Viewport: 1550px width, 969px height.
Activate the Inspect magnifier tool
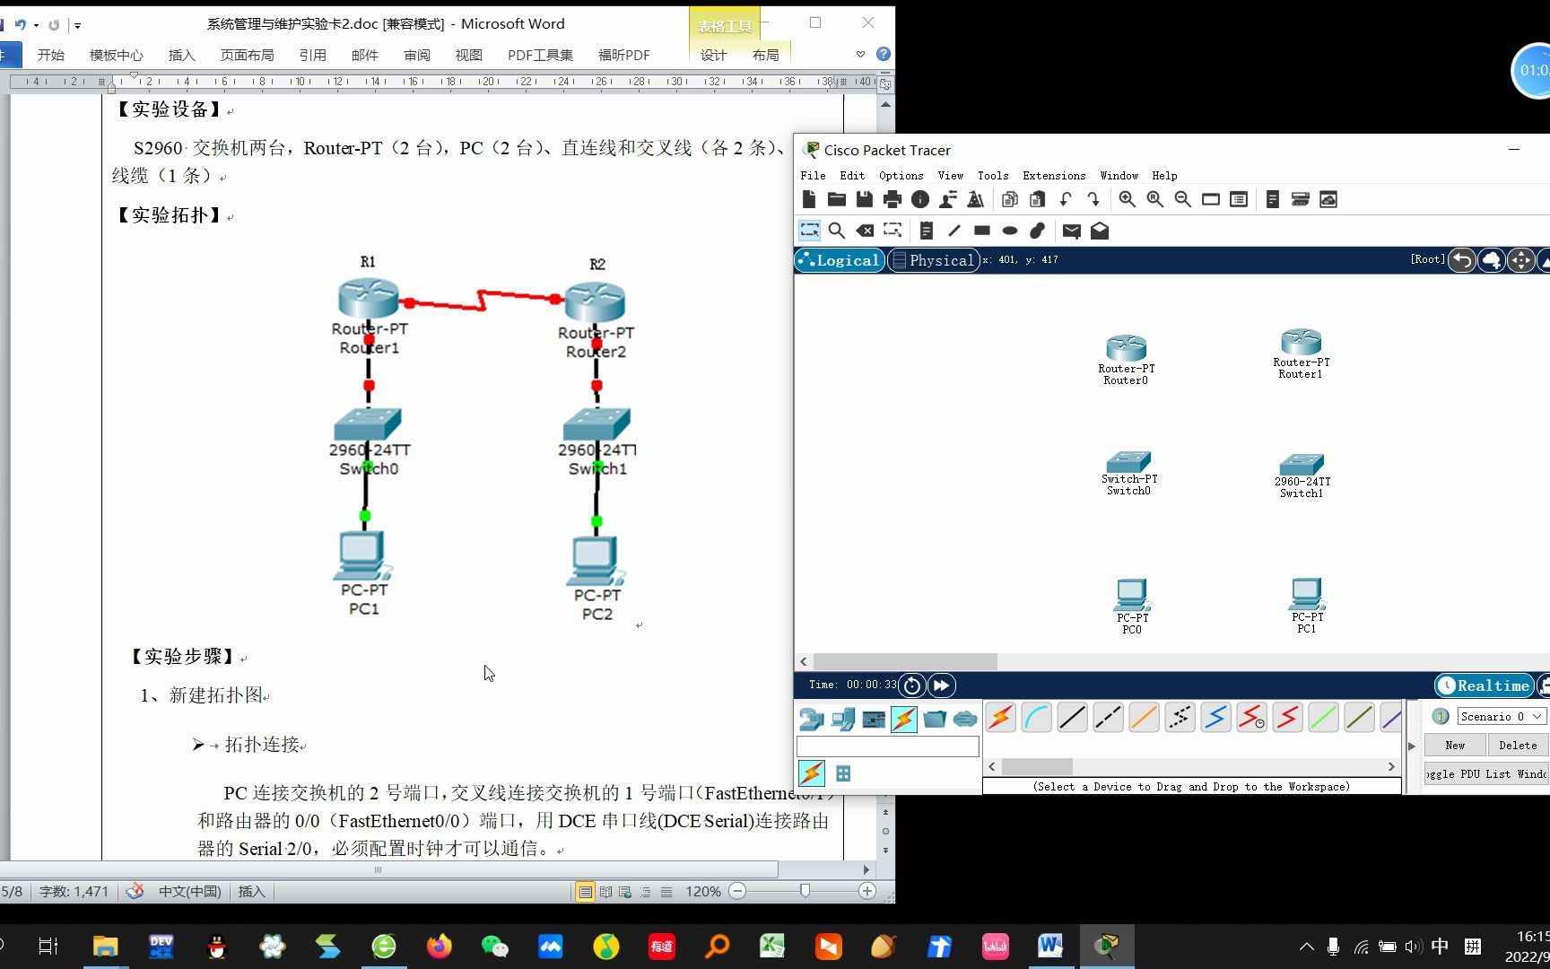pos(837,231)
